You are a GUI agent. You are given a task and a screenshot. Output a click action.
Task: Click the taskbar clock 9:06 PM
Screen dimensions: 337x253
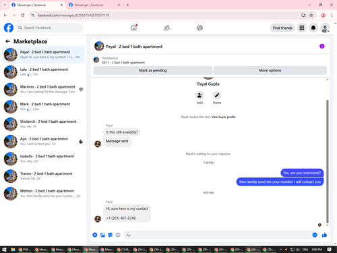pyautogui.click(x=317, y=250)
